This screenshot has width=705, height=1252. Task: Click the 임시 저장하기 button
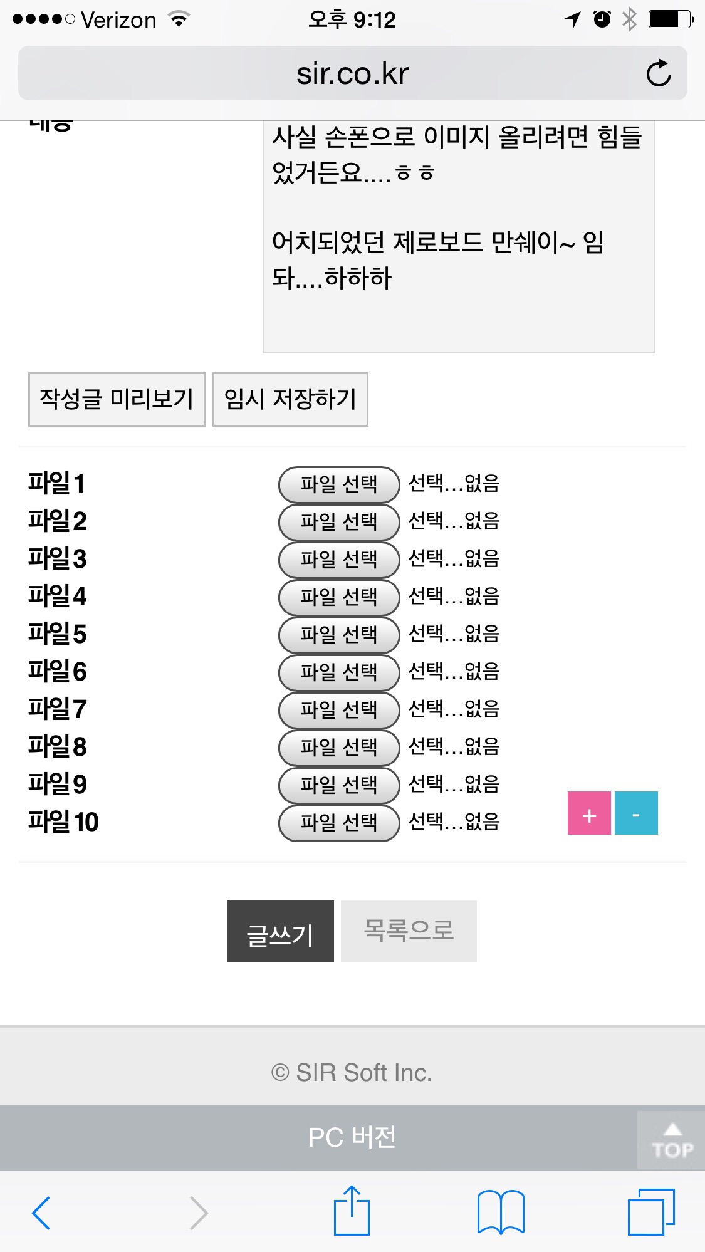(290, 399)
